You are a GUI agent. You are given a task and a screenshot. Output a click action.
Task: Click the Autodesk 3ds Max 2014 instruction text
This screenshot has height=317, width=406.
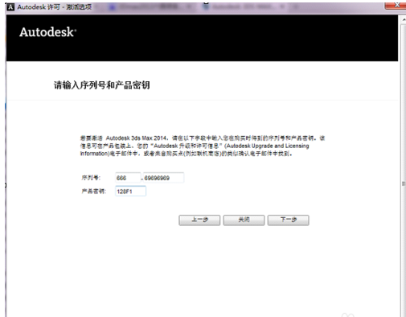click(x=203, y=146)
